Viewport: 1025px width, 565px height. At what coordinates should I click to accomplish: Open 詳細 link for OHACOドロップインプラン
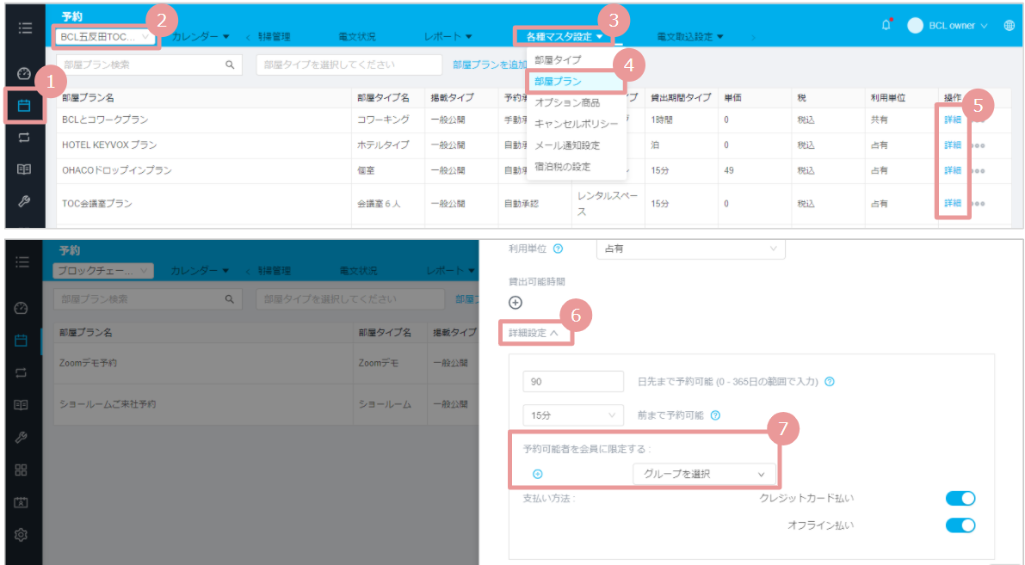coord(953,170)
